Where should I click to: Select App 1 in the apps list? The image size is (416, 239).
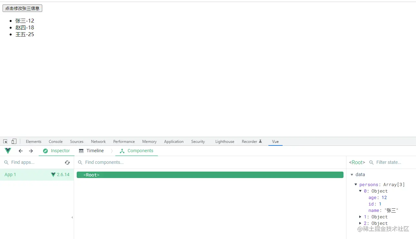(x=37, y=174)
